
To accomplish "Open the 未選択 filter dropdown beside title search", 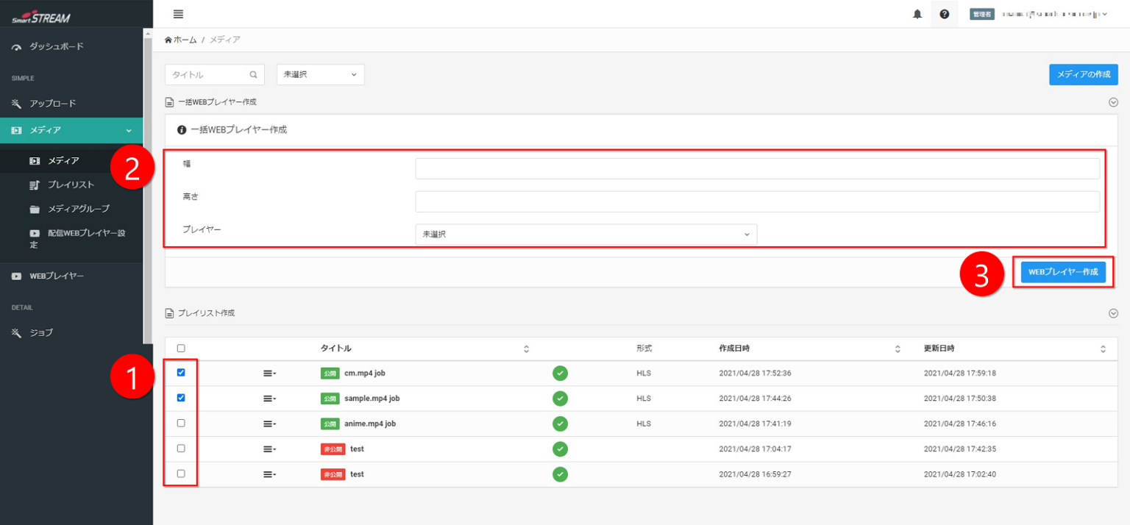I will click(320, 75).
